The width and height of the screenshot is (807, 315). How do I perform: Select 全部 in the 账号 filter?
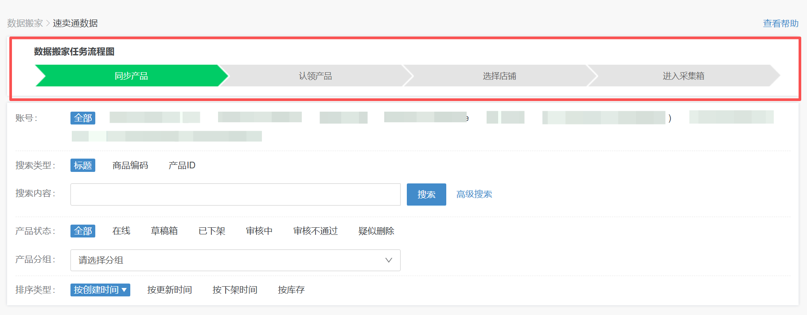83,118
